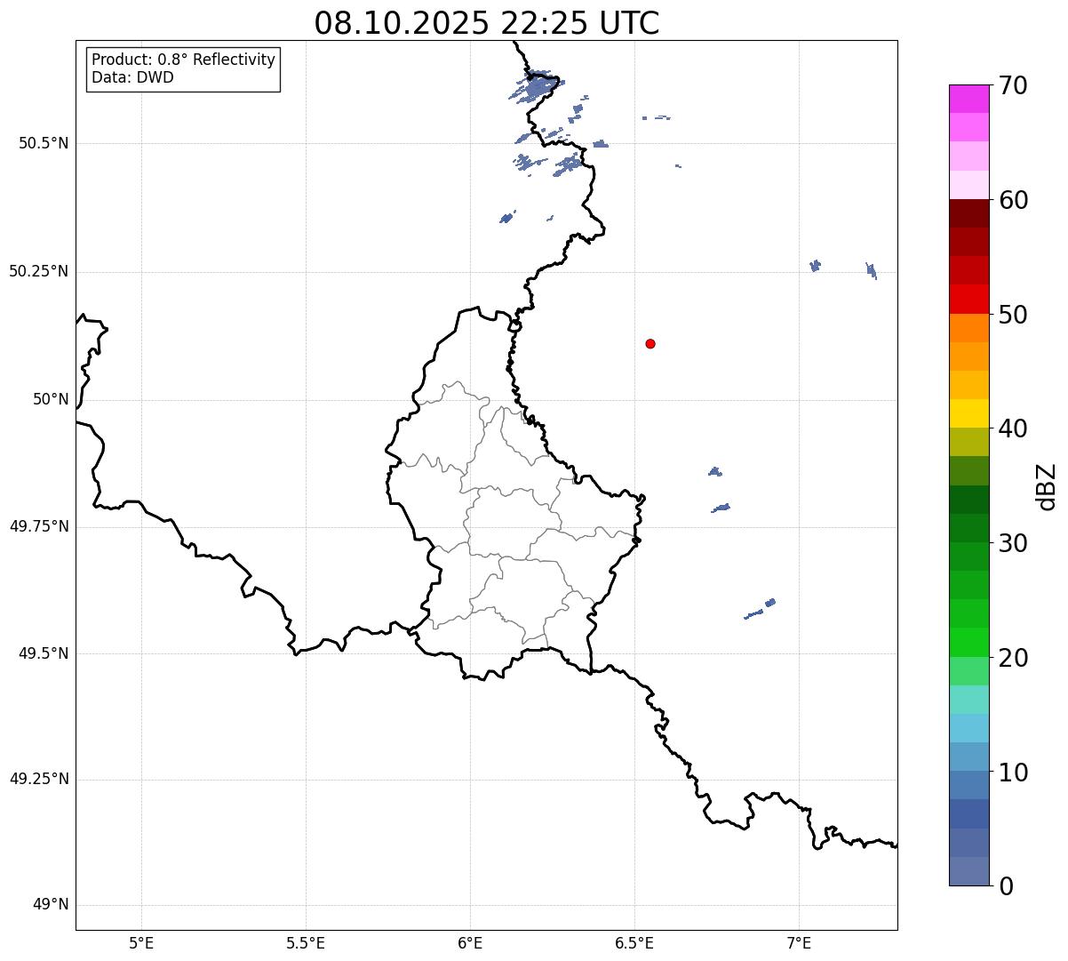Screen dimensions: 1068x961
Task: Click the 'Product: 0.8° Reflectivity' text
Action: coord(184,60)
